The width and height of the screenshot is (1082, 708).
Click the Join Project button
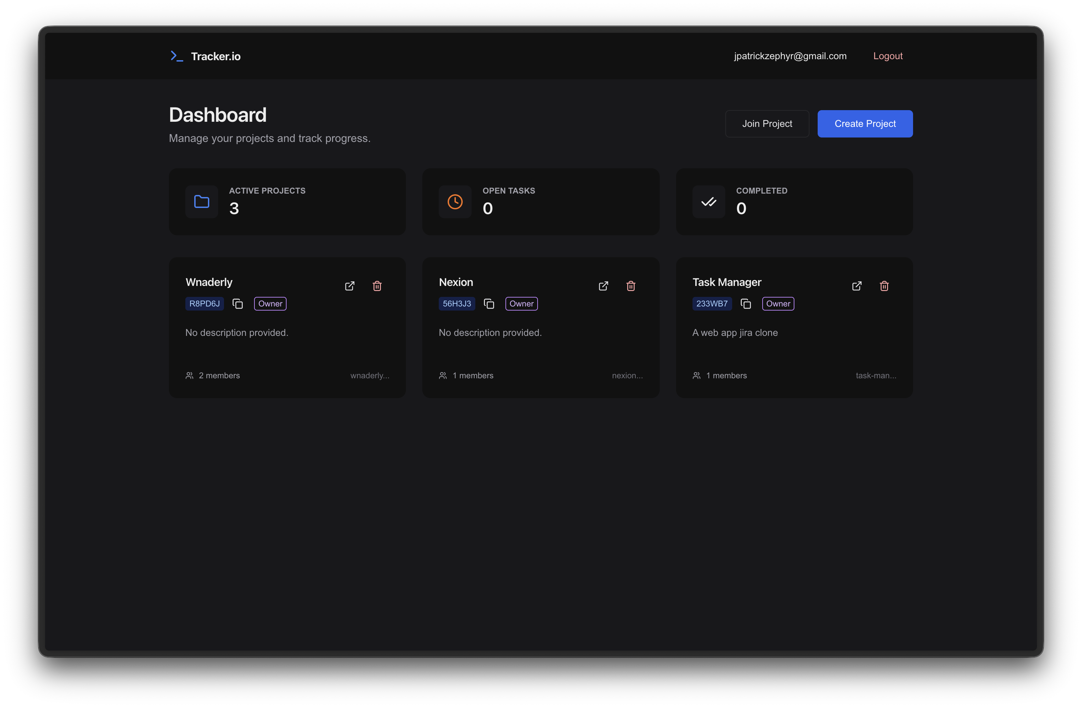tap(767, 124)
